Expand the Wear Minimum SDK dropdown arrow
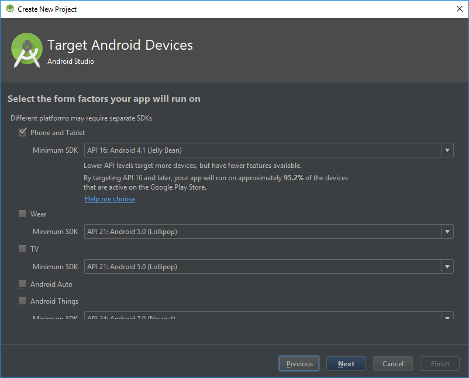 coord(447,232)
